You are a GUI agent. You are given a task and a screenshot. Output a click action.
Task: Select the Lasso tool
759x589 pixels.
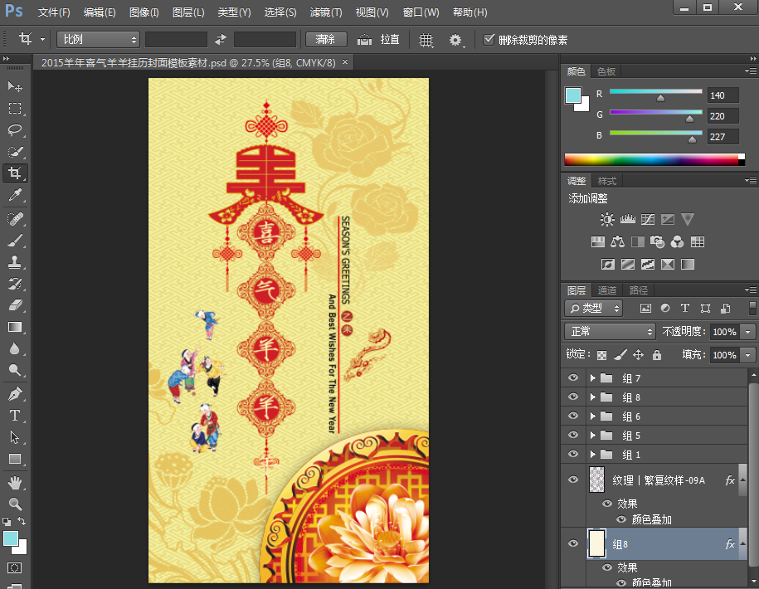pos(15,129)
